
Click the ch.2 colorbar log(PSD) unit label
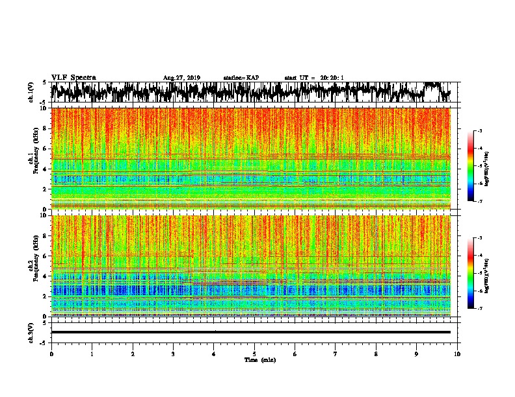pyautogui.click(x=486, y=276)
